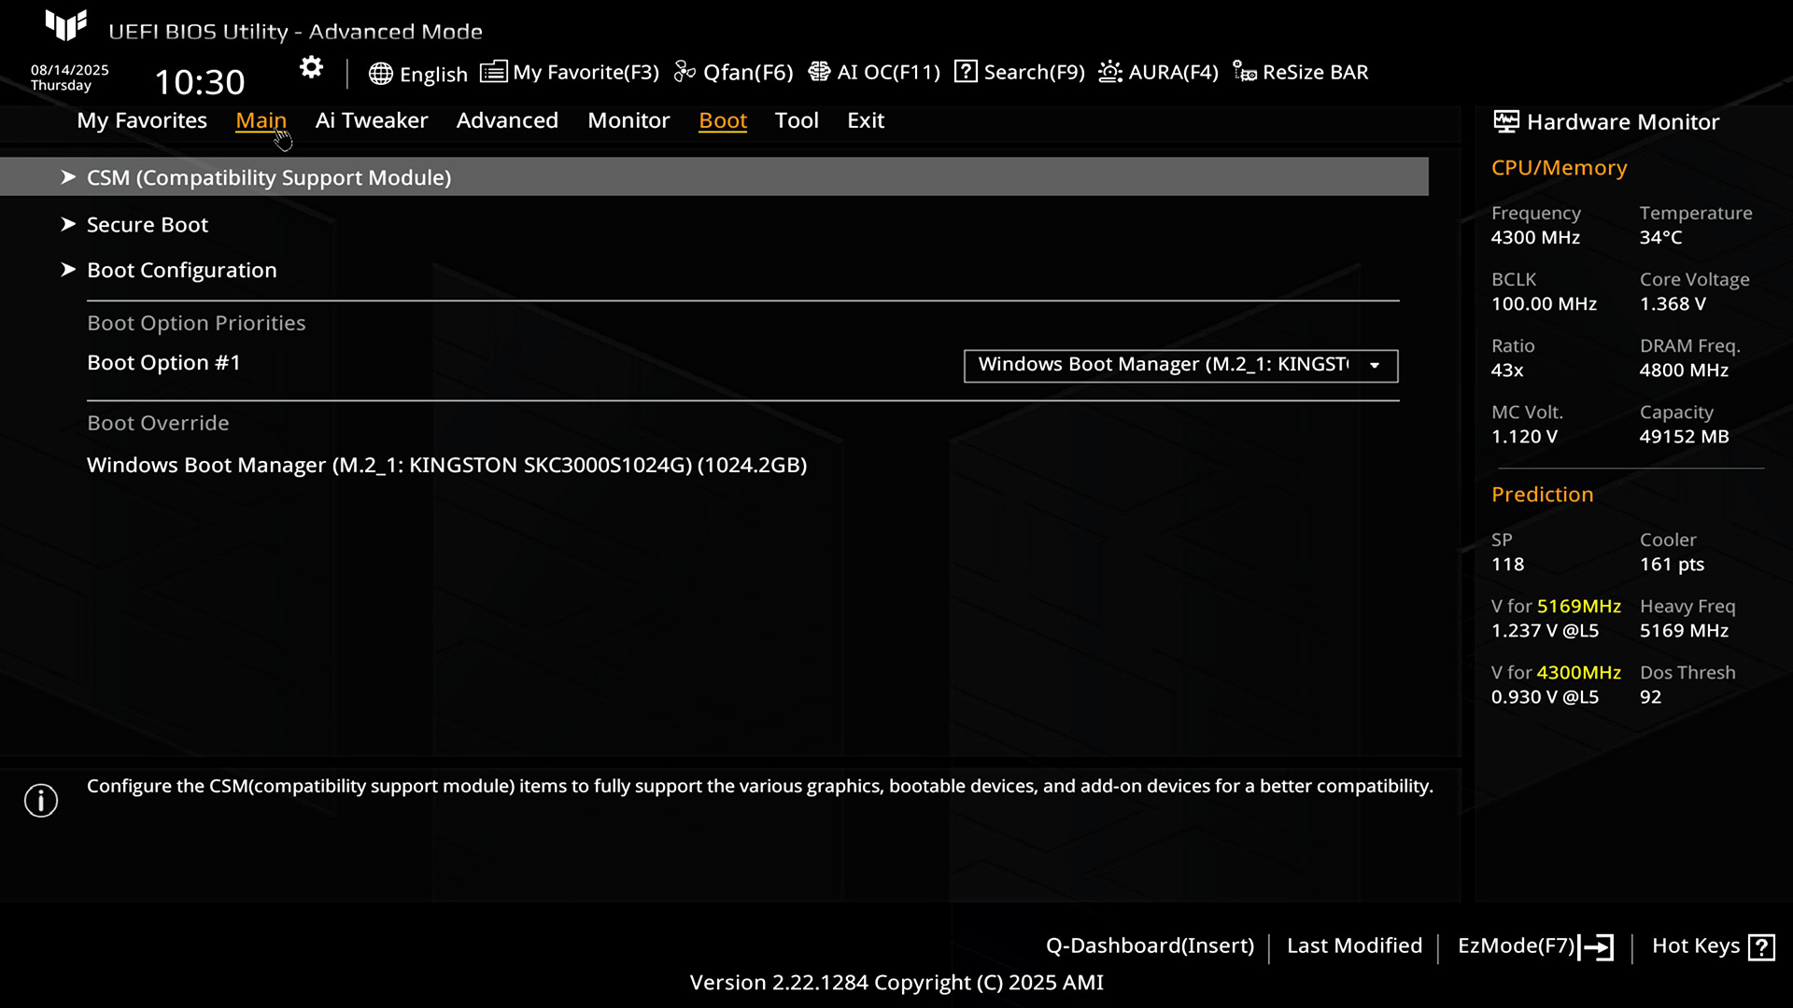Switch to the Monitor tab
This screenshot has width=1793, height=1008.
point(628,120)
